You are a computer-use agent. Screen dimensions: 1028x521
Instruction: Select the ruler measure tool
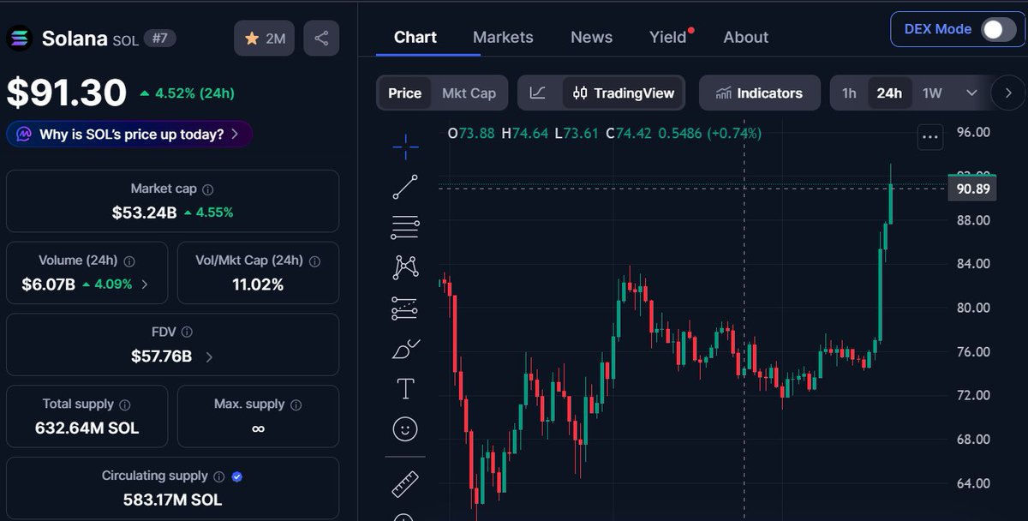(x=405, y=484)
